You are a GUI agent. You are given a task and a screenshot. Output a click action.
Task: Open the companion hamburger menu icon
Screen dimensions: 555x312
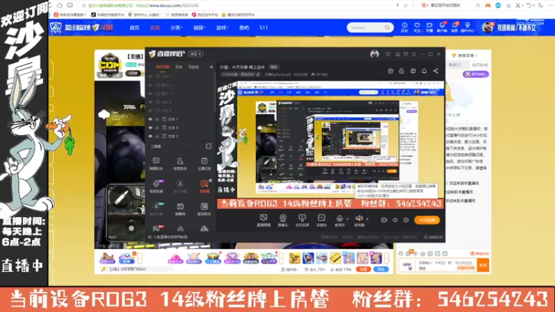(x=413, y=54)
